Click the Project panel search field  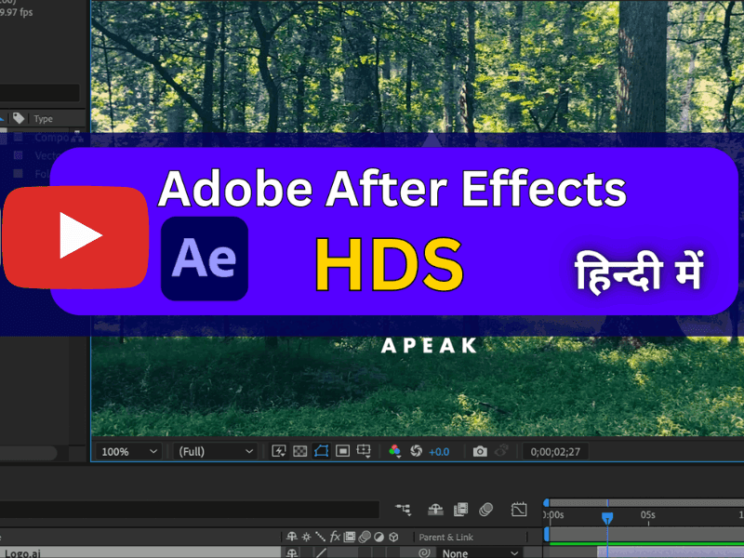39,93
